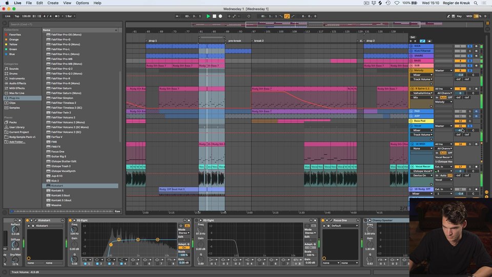The image size is (492, 277).
Task: Start playback with the green Play button
Action: 208,16
